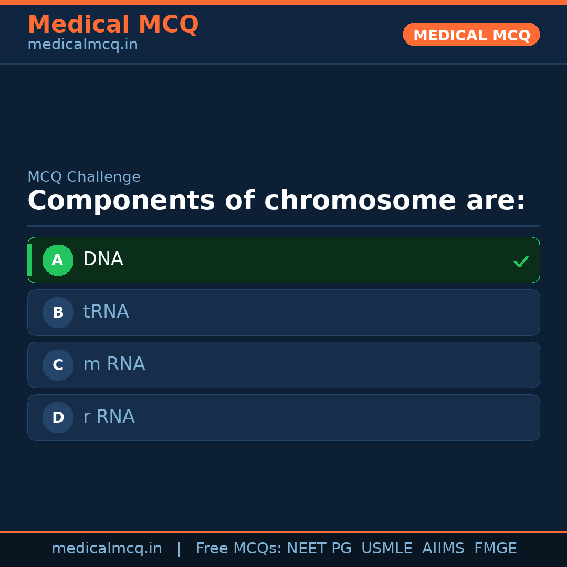
Task: Click the D letter circle badge
Action: (58, 417)
